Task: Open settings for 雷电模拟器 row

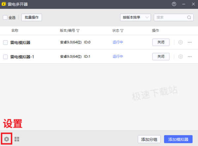Action: tap(181, 42)
